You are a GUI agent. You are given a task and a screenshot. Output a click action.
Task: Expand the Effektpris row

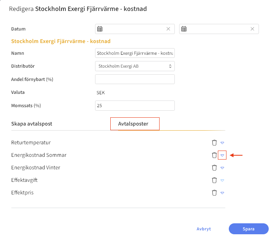pos(222,193)
